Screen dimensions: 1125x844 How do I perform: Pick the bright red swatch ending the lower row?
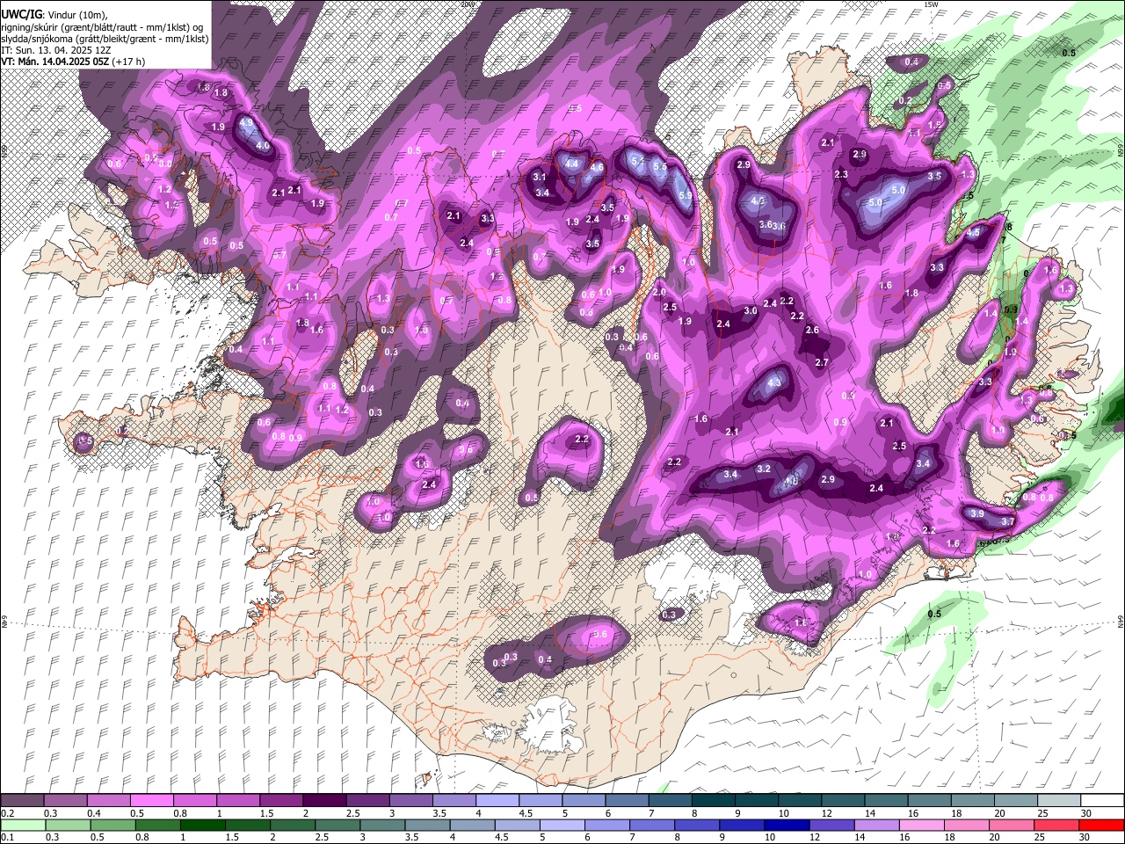point(1101,825)
